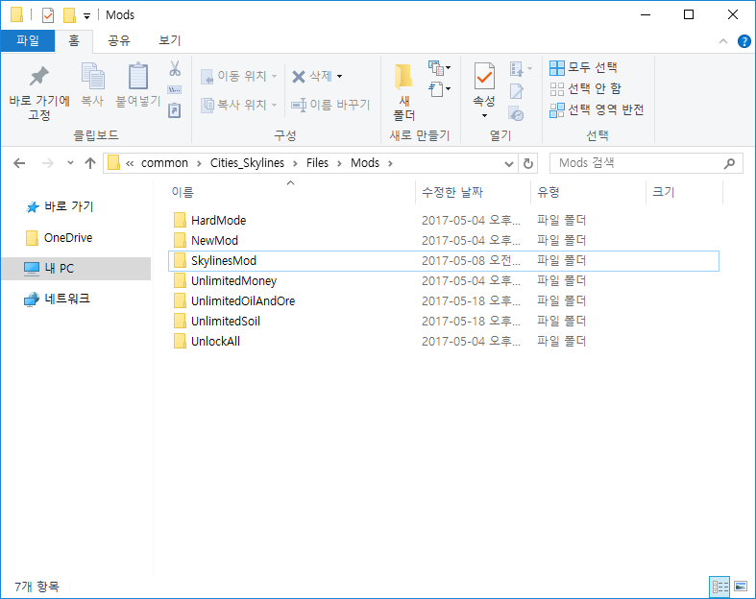The width and height of the screenshot is (756, 599).
Task: Switch to the Share (공유) tab
Action: (x=118, y=40)
